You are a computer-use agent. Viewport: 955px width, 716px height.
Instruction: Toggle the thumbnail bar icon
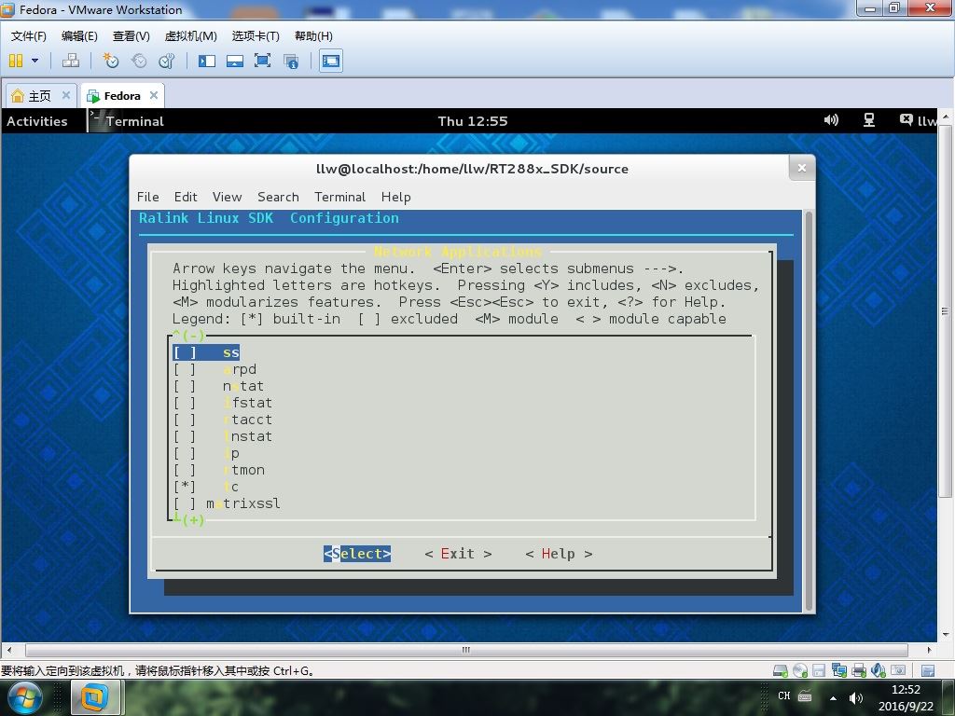coord(235,61)
